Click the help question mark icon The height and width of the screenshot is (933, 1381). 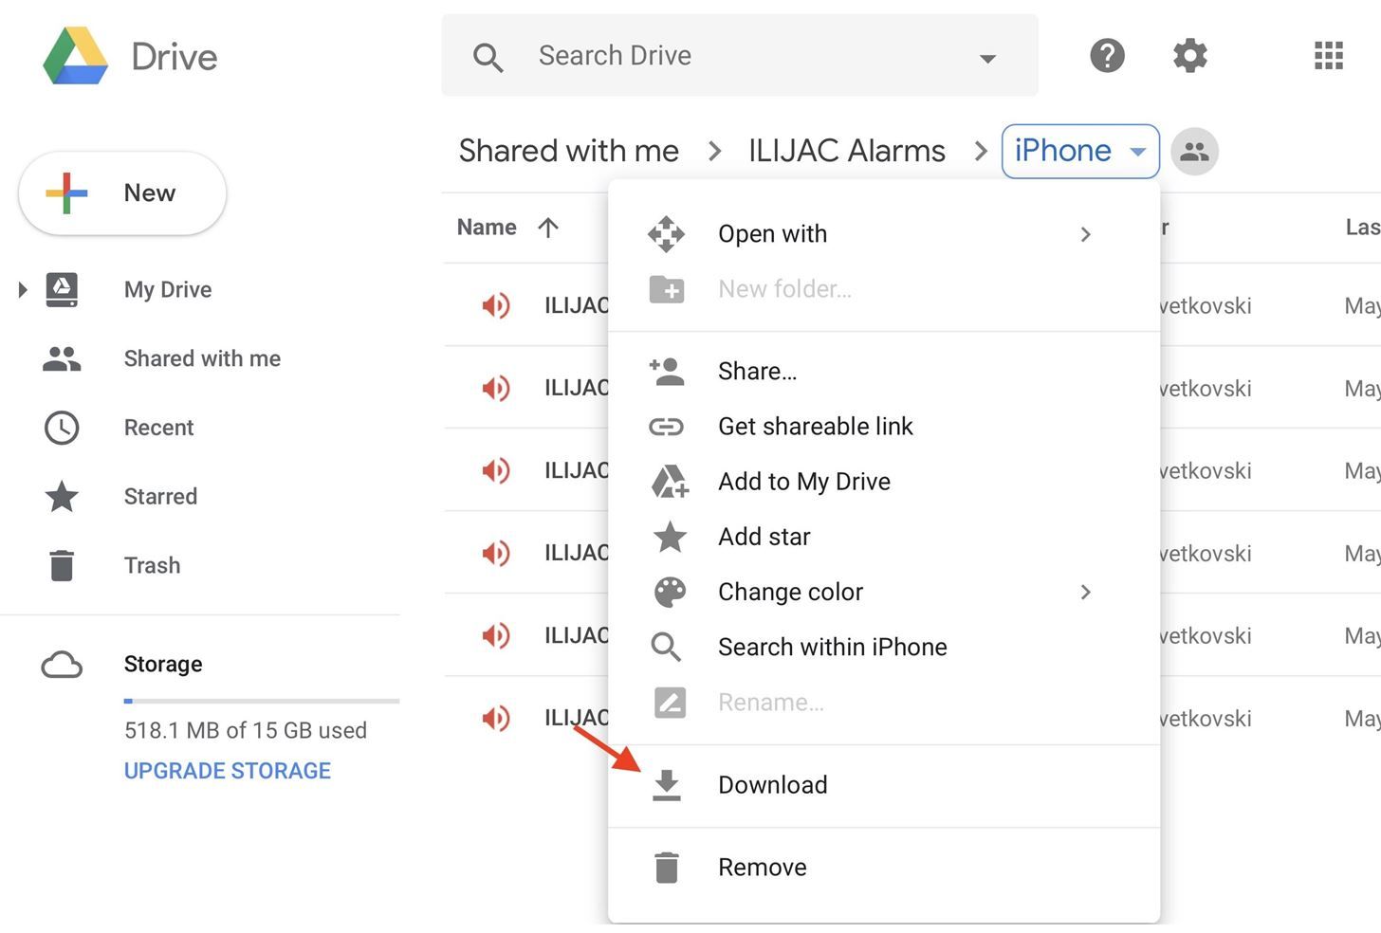click(1107, 56)
